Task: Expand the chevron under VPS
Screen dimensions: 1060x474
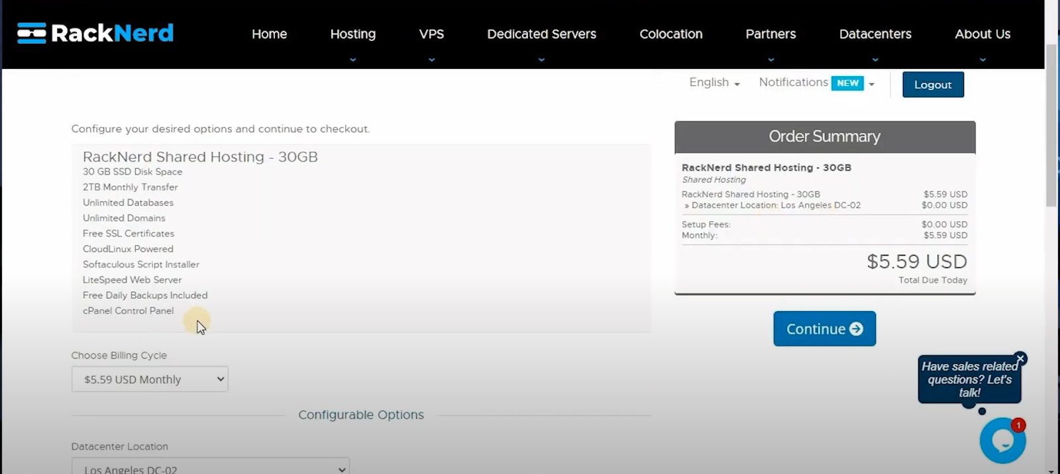Action: pyautogui.click(x=431, y=60)
